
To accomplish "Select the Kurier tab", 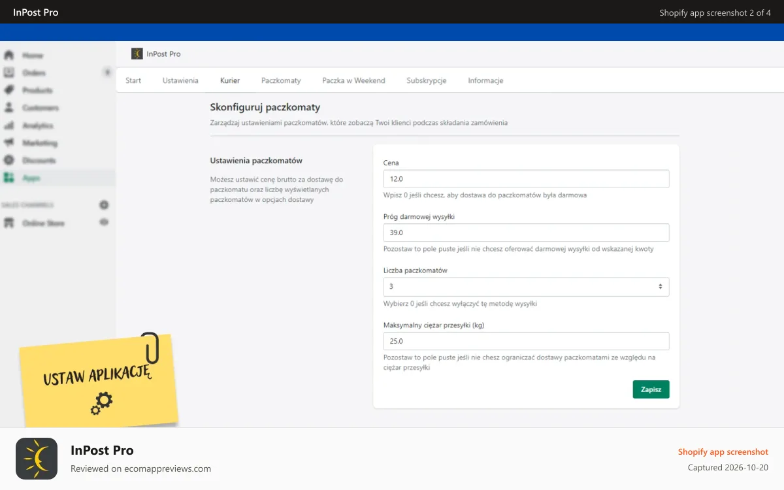I will tap(230, 80).
